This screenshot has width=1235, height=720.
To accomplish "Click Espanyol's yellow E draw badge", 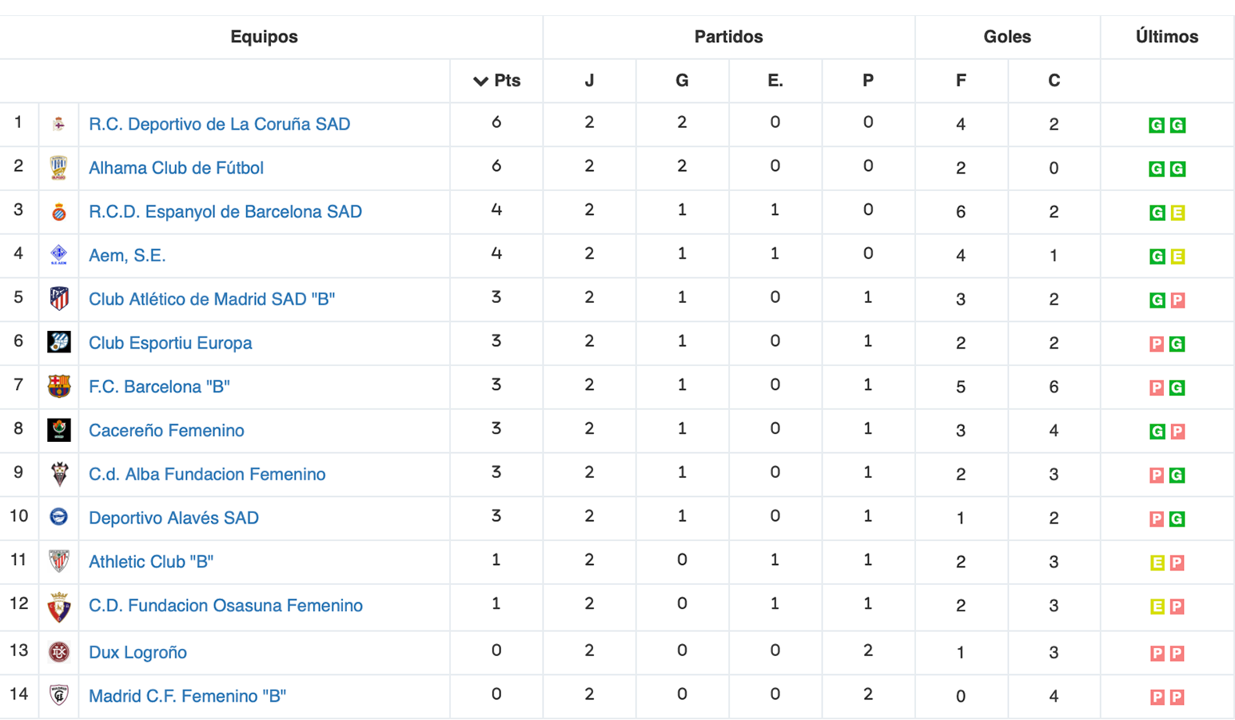I will (x=1177, y=213).
